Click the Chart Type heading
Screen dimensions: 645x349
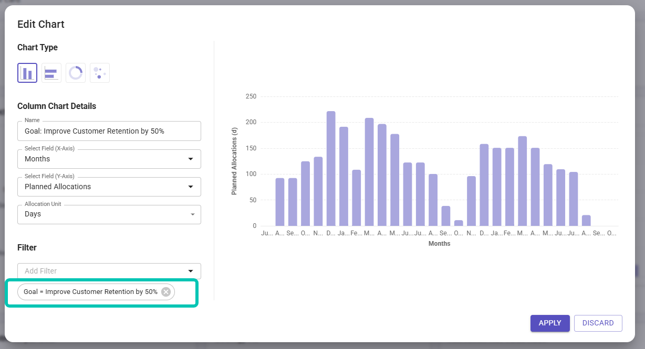pyautogui.click(x=37, y=47)
